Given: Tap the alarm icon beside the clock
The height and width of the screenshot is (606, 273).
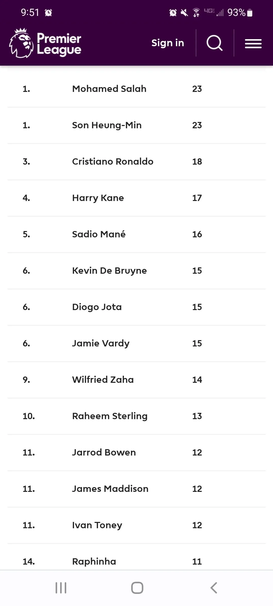Looking at the screenshot, I should tap(48, 13).
